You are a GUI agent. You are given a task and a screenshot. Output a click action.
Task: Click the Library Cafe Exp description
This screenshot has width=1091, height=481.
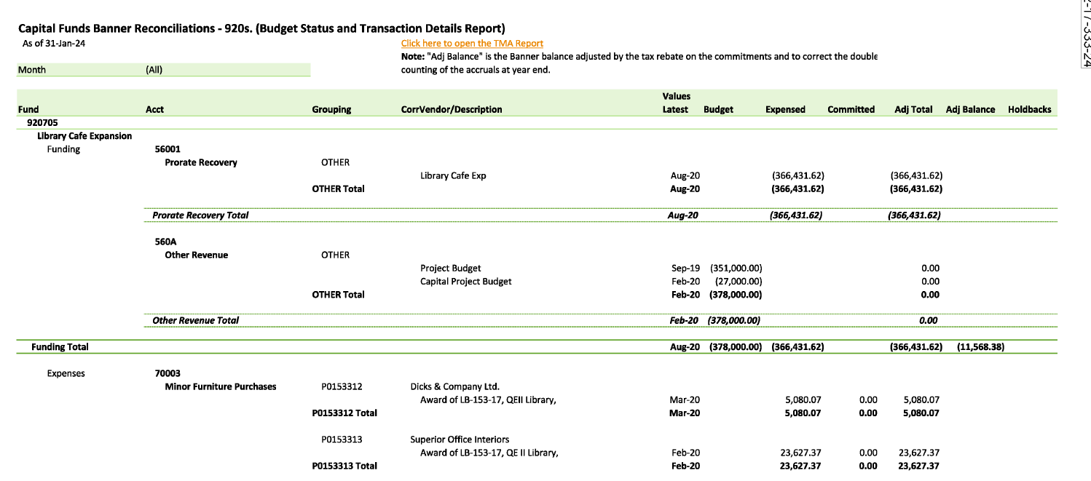(x=453, y=175)
